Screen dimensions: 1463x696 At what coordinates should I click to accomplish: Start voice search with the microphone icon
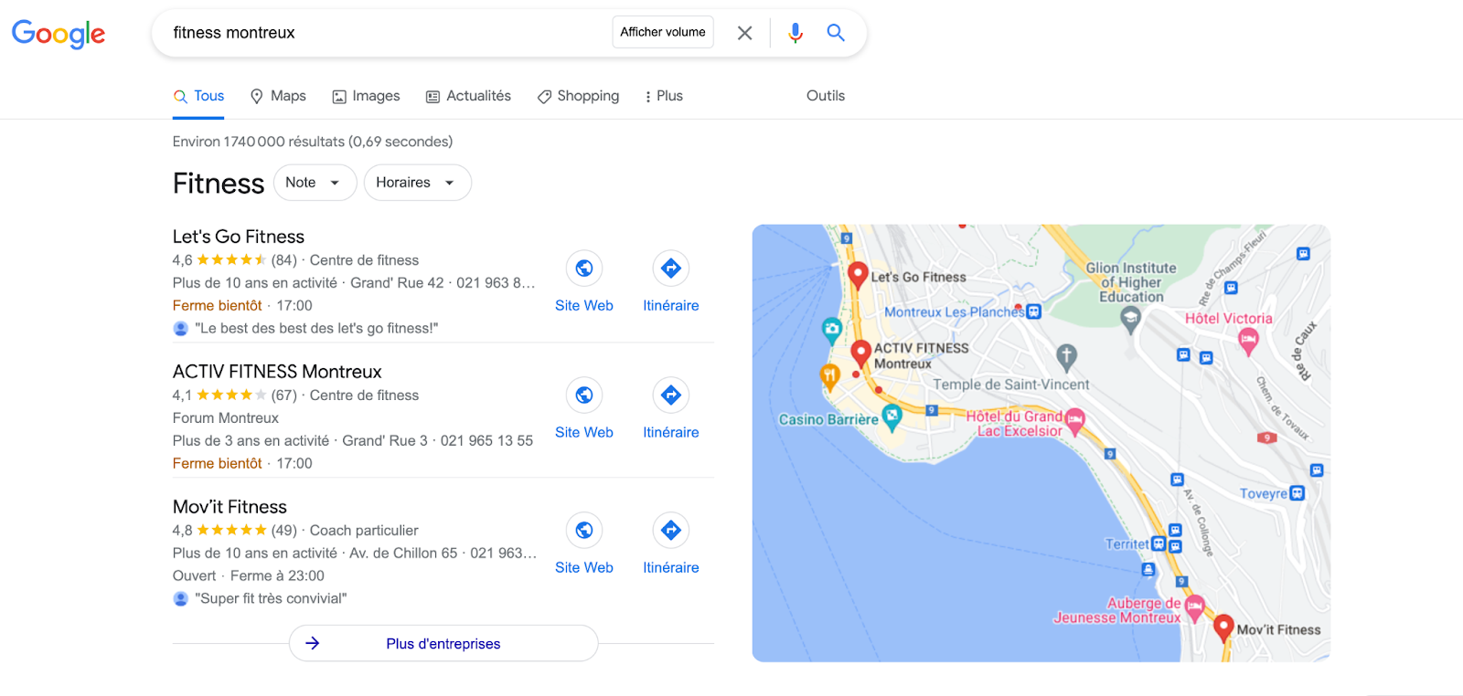[796, 33]
